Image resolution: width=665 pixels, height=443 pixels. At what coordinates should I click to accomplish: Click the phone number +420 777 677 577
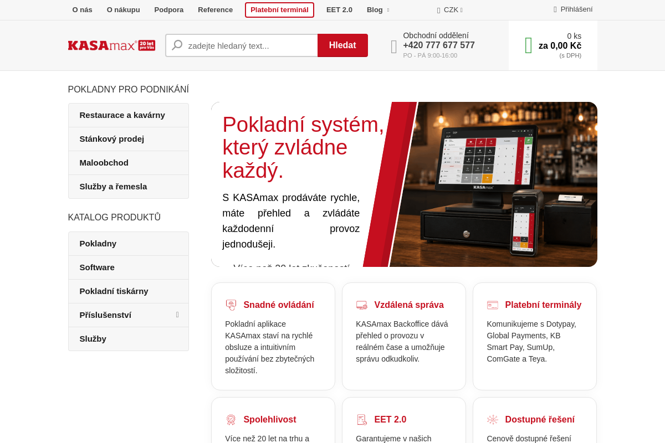click(x=439, y=45)
